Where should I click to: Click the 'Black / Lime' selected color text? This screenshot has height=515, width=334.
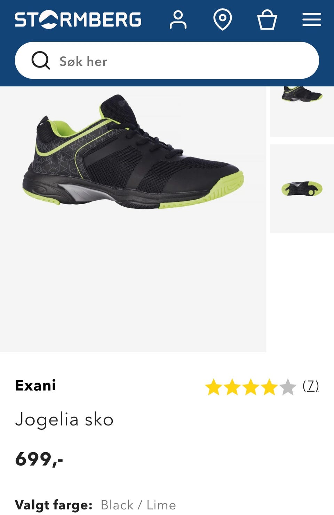click(138, 505)
